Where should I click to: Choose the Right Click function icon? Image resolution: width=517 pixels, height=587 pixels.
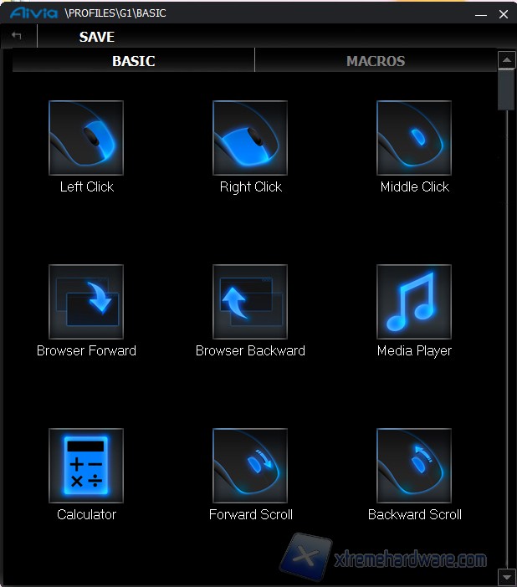click(x=250, y=137)
